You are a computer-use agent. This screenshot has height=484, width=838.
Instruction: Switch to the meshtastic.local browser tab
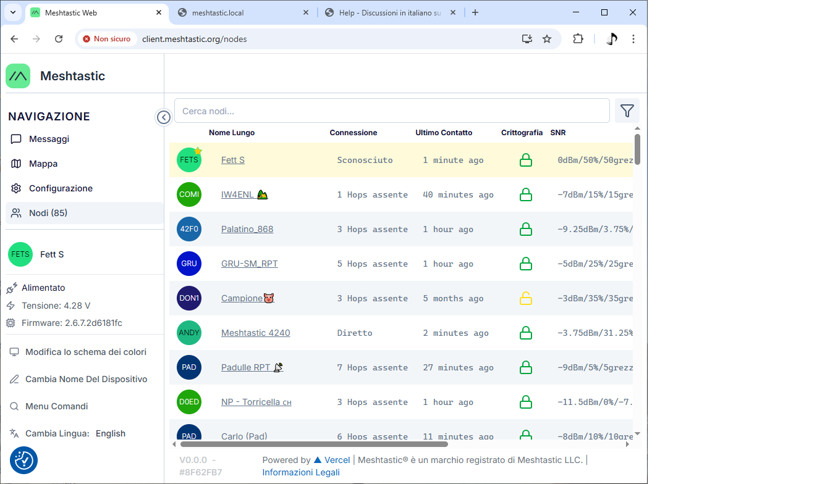pos(241,13)
